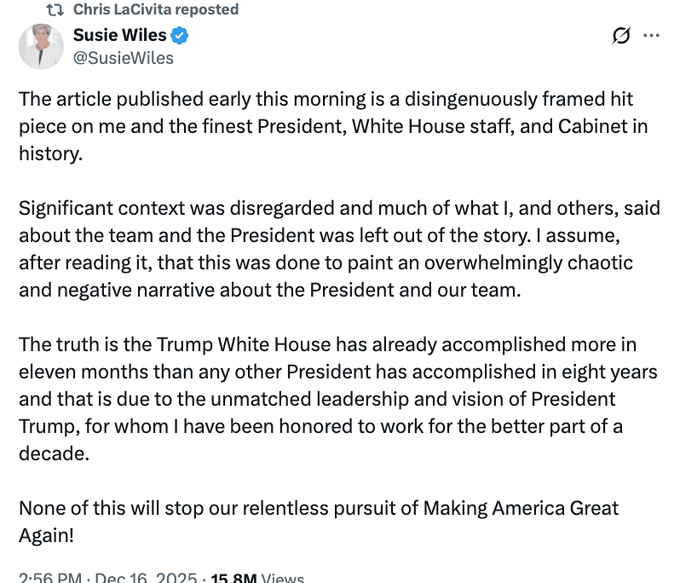Viewport: 680px width, 583px height.
Task: Click the blue verified badge
Action: (x=181, y=36)
